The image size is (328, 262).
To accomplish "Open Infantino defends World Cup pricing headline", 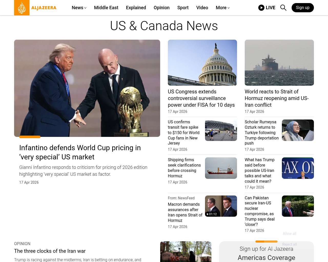I will click(80, 152).
